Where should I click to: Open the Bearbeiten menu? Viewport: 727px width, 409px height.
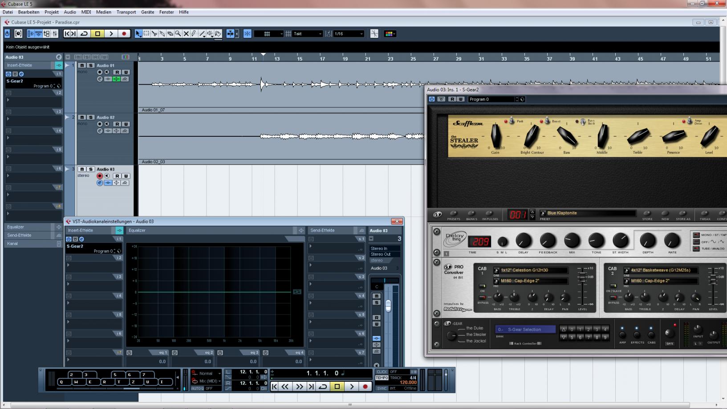pos(28,12)
